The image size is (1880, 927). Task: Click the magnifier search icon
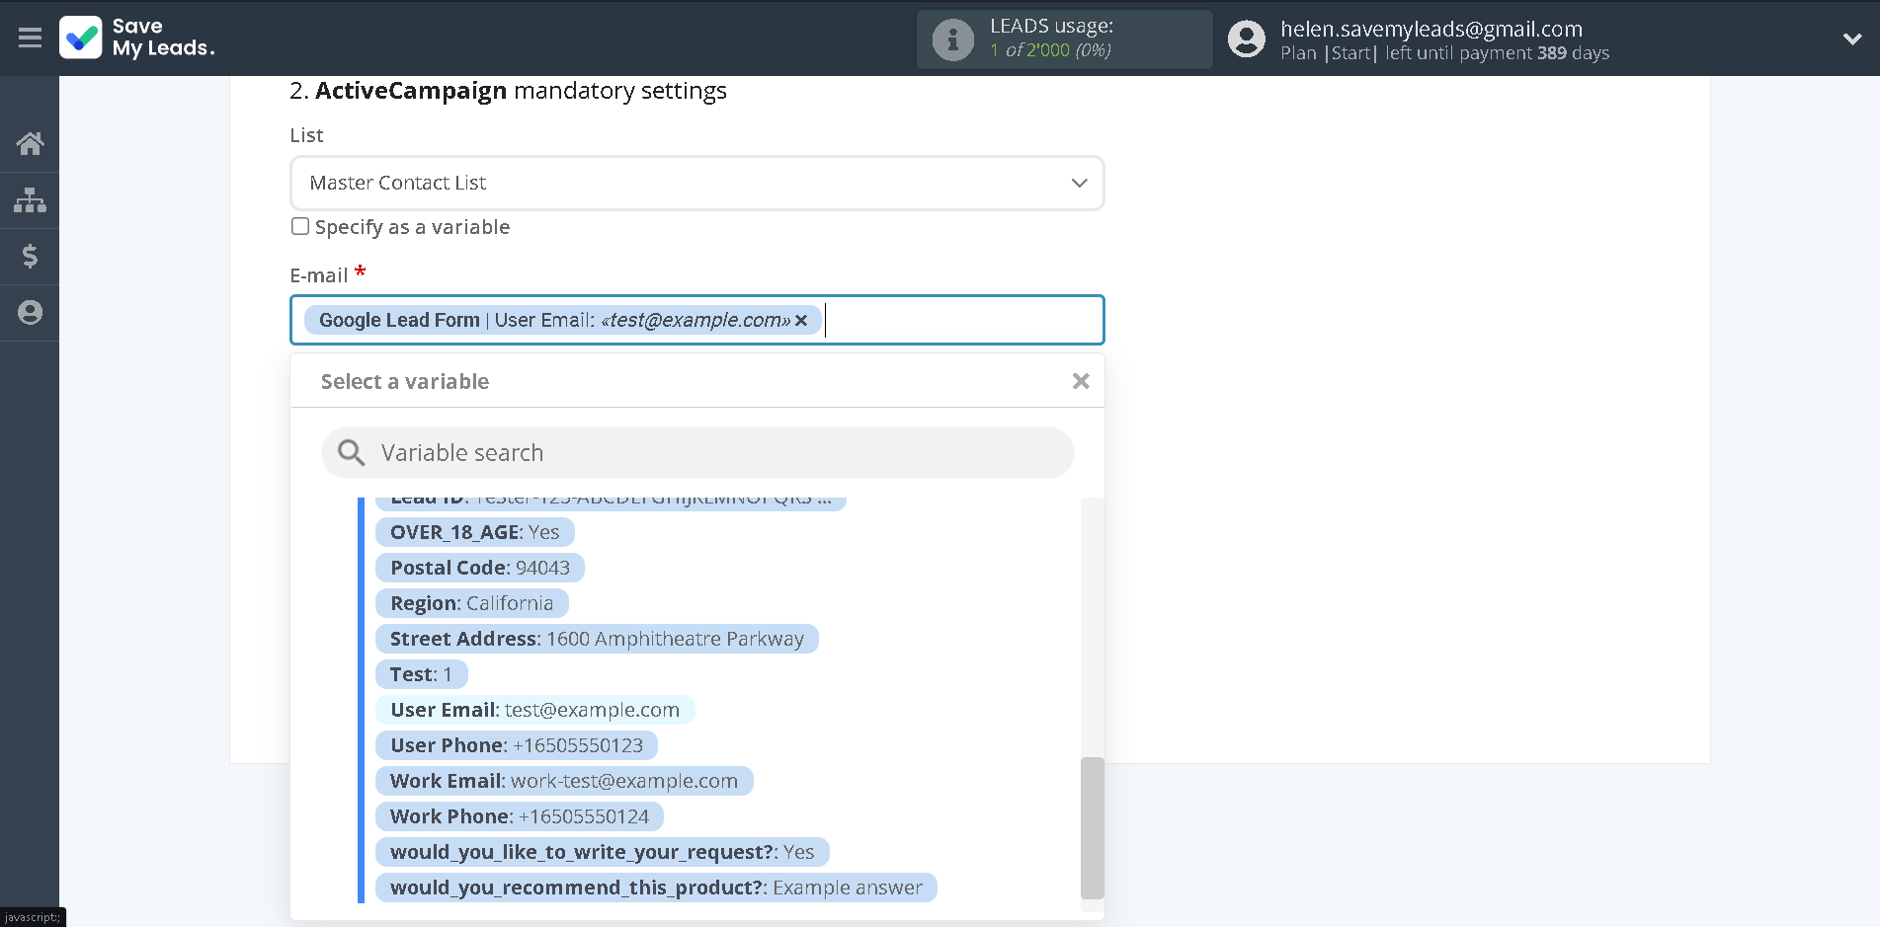pyautogui.click(x=351, y=452)
